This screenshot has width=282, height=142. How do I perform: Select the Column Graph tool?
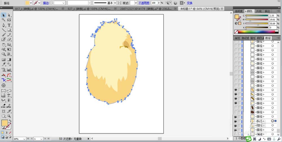9,70
